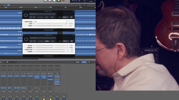Click the Dry/Wet slider in Density2
Screen dimensions: 179x100
click(x=51, y=52)
